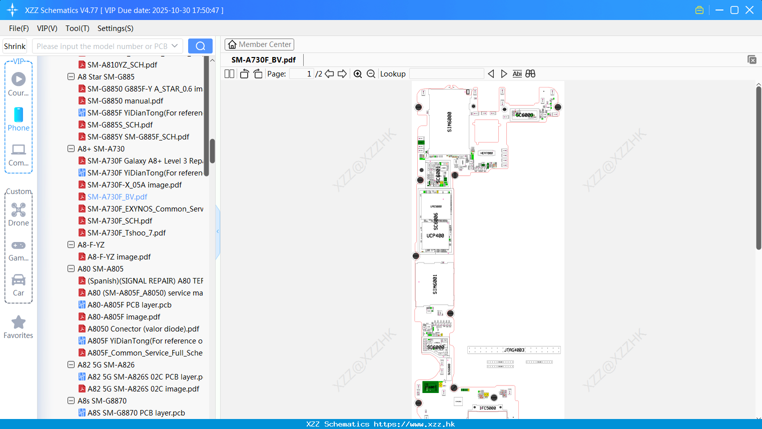762x429 pixels.
Task: Rotate page clockwise icon
Action: pos(258,73)
